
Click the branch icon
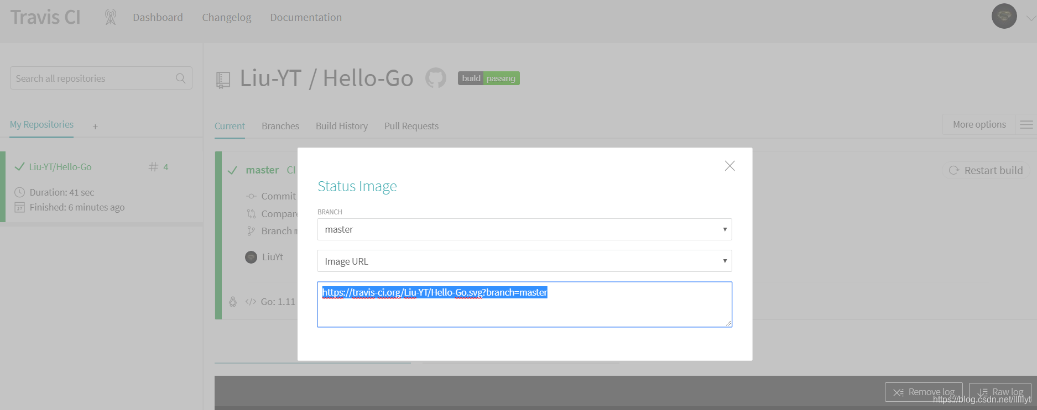251,231
